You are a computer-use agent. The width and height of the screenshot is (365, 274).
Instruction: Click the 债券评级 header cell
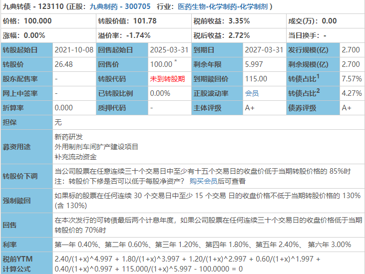pyautogui.click(x=313, y=108)
